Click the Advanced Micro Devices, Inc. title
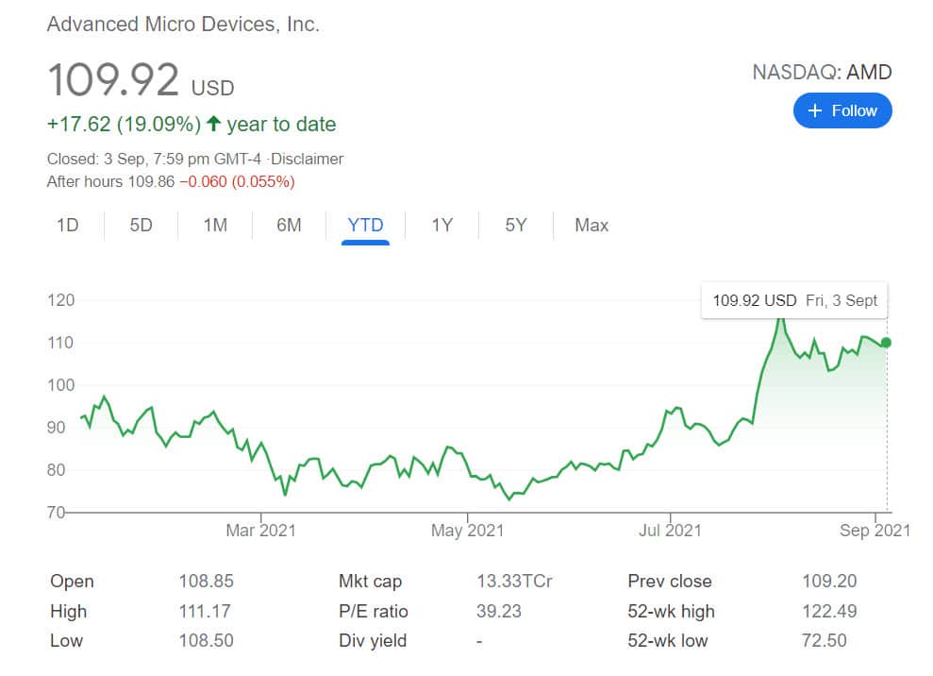 point(183,25)
